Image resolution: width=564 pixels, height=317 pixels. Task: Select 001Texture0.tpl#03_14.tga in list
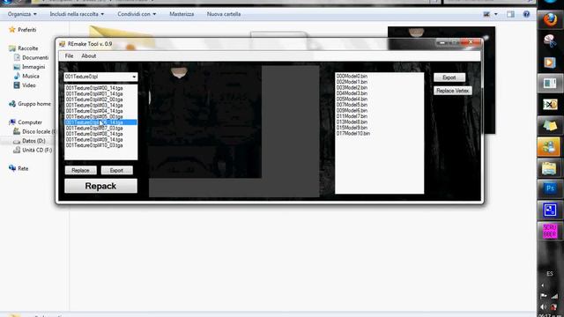point(94,105)
